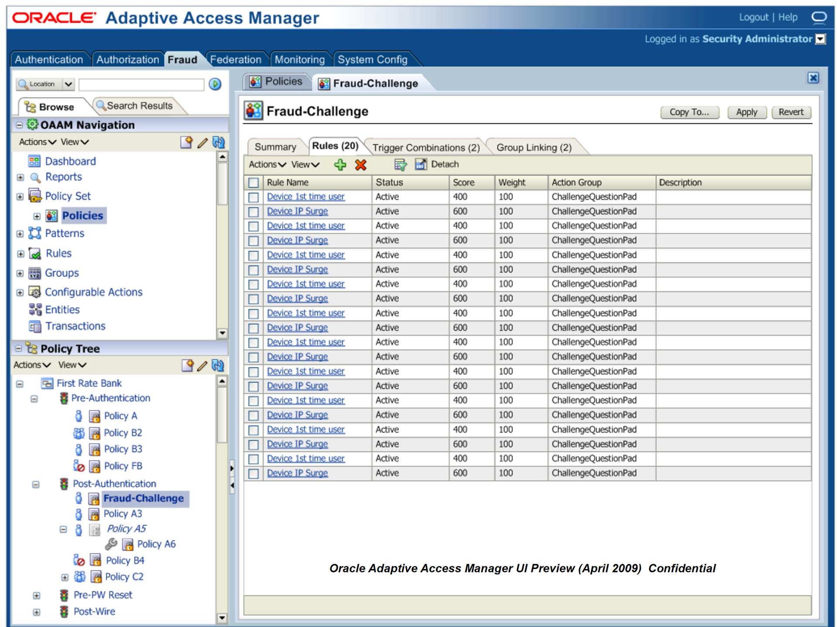The height and width of the screenshot is (627, 837).
Task: Open the Search Results tab
Action: point(139,106)
